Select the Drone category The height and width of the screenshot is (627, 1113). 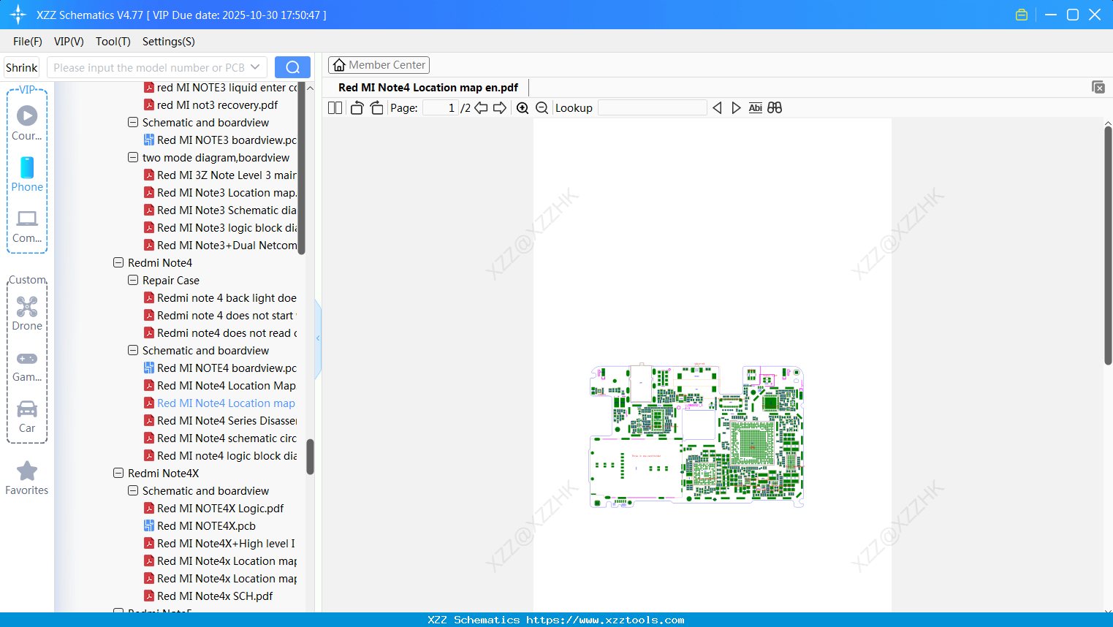click(27, 313)
